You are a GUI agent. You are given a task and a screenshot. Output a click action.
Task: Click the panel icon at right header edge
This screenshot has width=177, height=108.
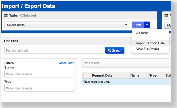click(x=166, y=15)
